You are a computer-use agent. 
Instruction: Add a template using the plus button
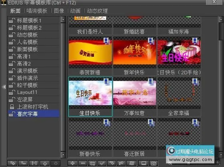pos(72,163)
